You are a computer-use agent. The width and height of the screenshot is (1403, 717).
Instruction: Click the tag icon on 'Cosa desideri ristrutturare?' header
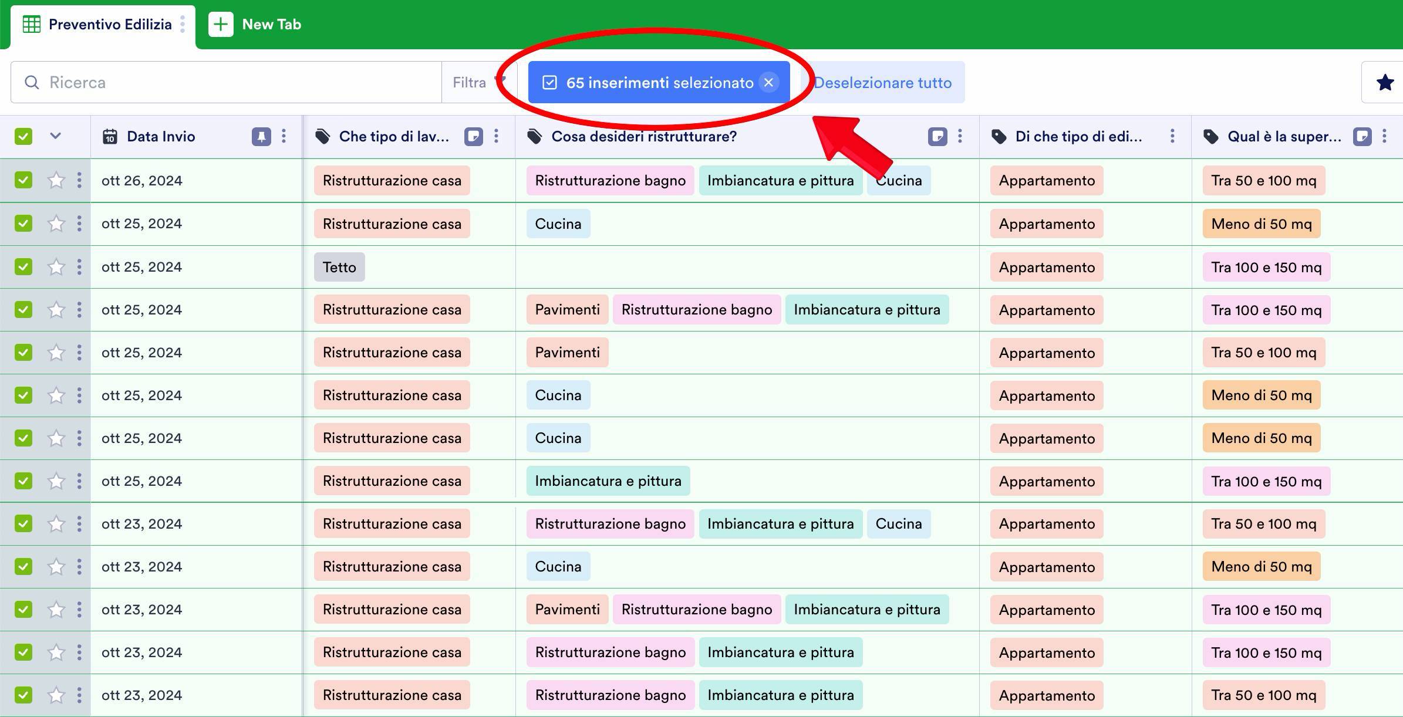tap(535, 136)
